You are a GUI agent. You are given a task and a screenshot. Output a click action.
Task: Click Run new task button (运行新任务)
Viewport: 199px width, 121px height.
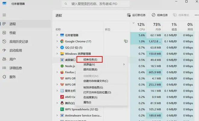pyautogui.click(x=136, y=15)
